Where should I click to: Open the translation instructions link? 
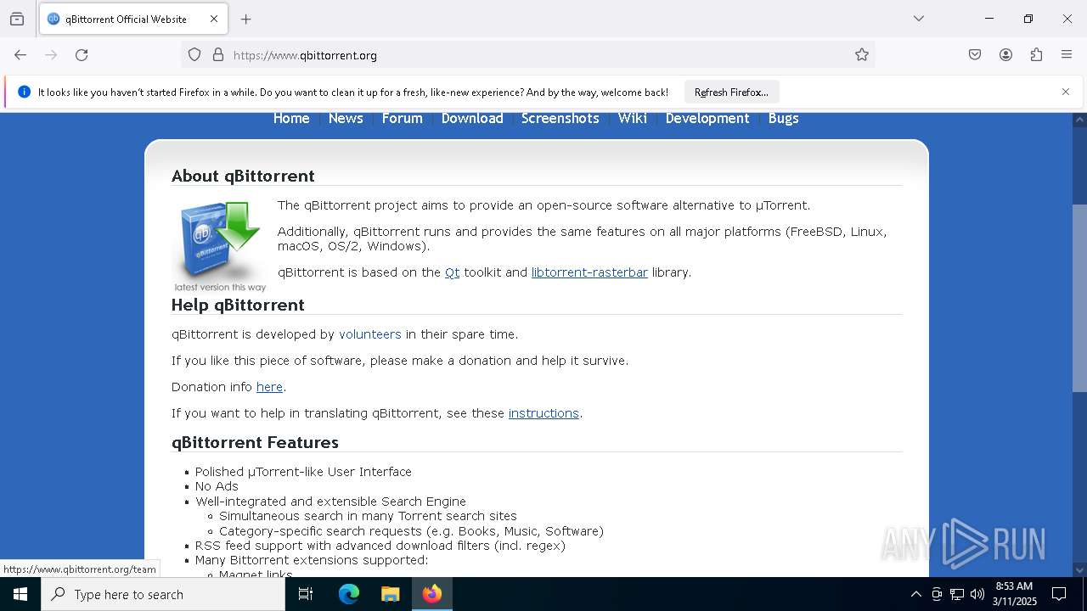pos(543,413)
